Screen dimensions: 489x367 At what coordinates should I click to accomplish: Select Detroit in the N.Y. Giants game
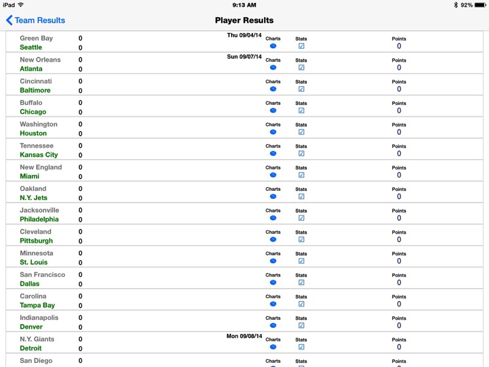click(x=31, y=348)
